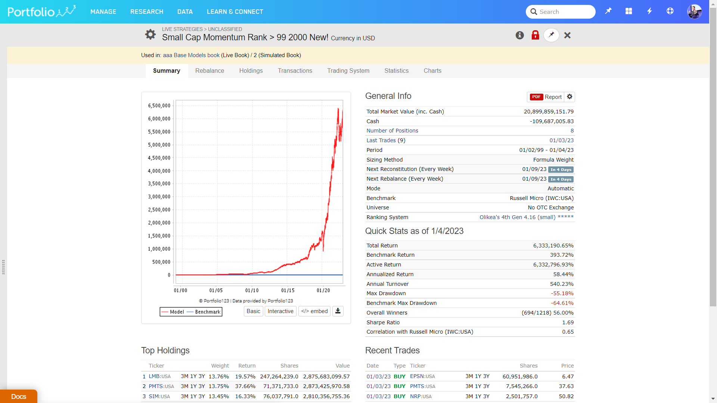Click the left side panel drag handle
The width and height of the screenshot is (717, 403).
tap(3, 267)
